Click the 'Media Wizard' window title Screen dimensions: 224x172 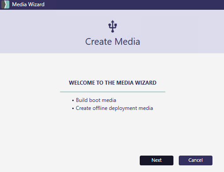pyautogui.click(x=28, y=4)
